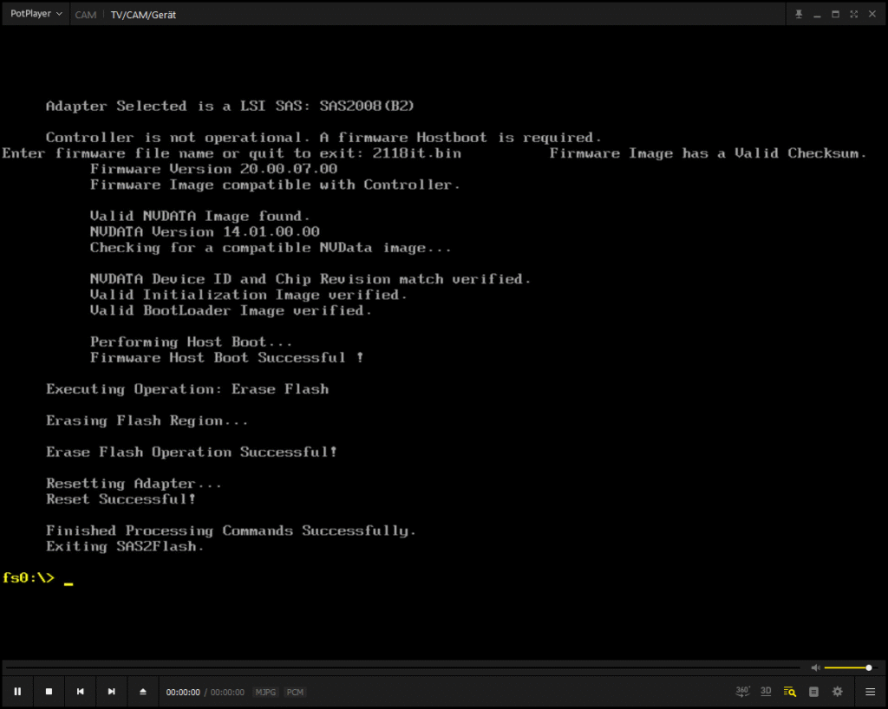
Task: Switch to fullscreen mode
Action: (x=854, y=14)
